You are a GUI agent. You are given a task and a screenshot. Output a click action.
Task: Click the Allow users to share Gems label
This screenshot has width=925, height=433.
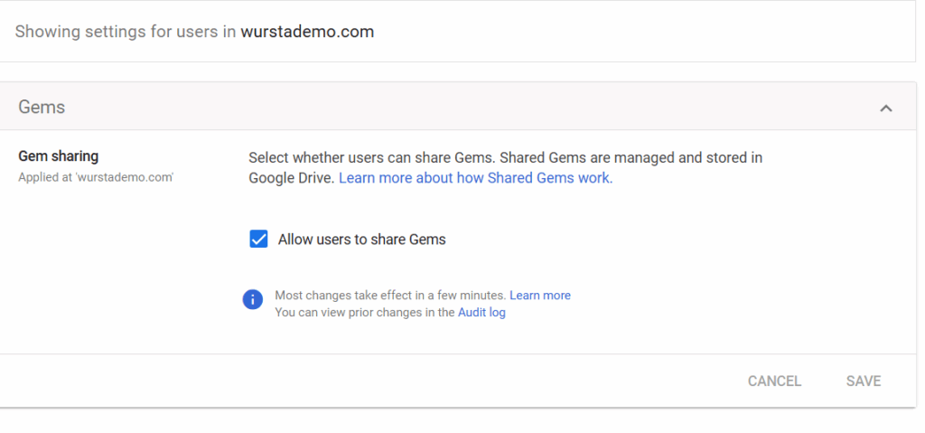361,240
